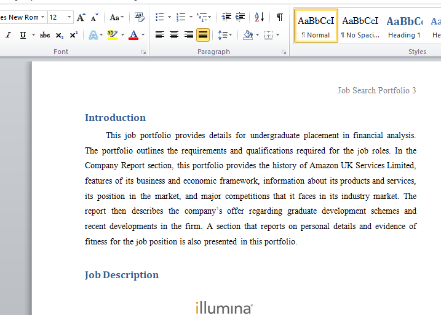Open the Text Effects menu

pos(95,35)
